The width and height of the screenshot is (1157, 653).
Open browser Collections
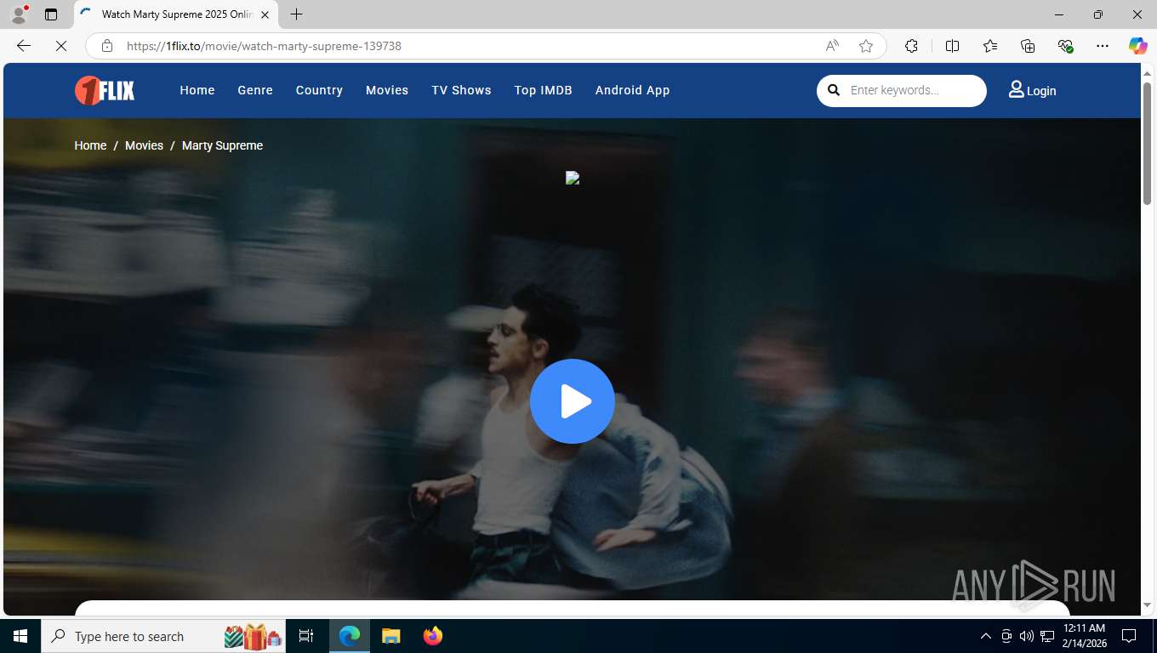point(1028,46)
